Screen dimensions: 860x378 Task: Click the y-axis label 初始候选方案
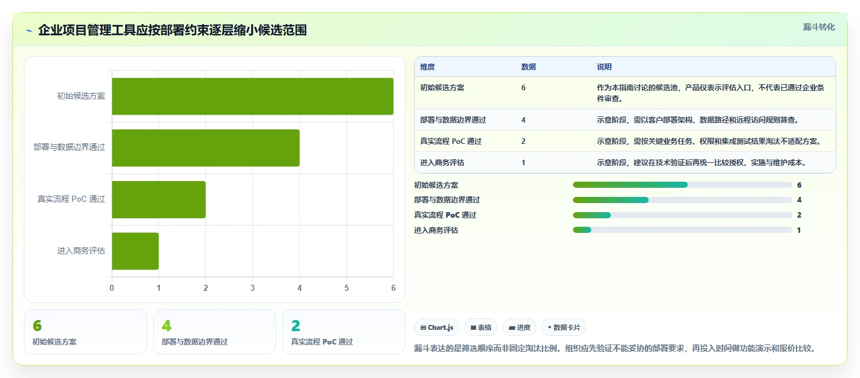click(x=81, y=96)
